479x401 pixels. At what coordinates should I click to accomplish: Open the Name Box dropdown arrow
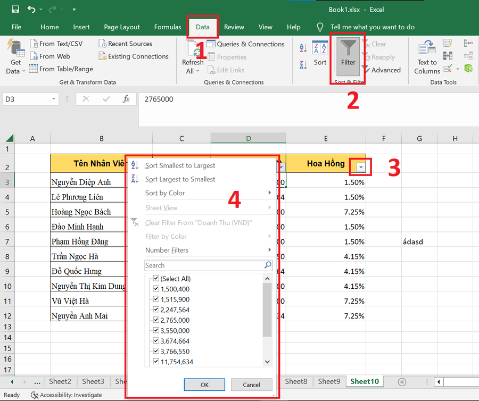(x=54, y=99)
